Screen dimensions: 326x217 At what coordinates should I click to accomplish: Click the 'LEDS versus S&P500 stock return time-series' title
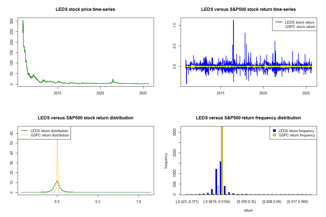(248, 9)
